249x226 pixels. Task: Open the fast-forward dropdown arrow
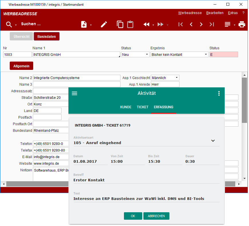pyautogui.click(x=167, y=25)
